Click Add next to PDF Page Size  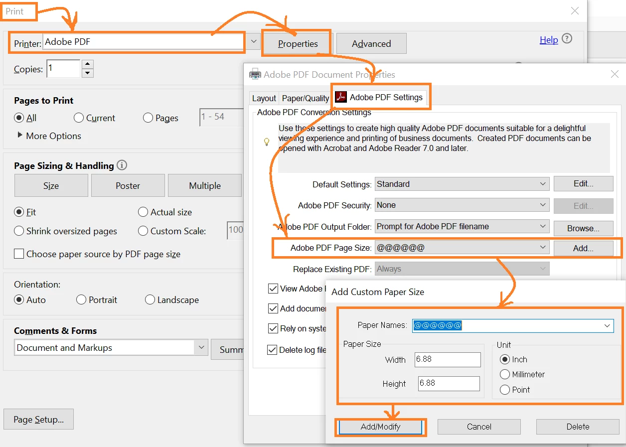pos(584,248)
